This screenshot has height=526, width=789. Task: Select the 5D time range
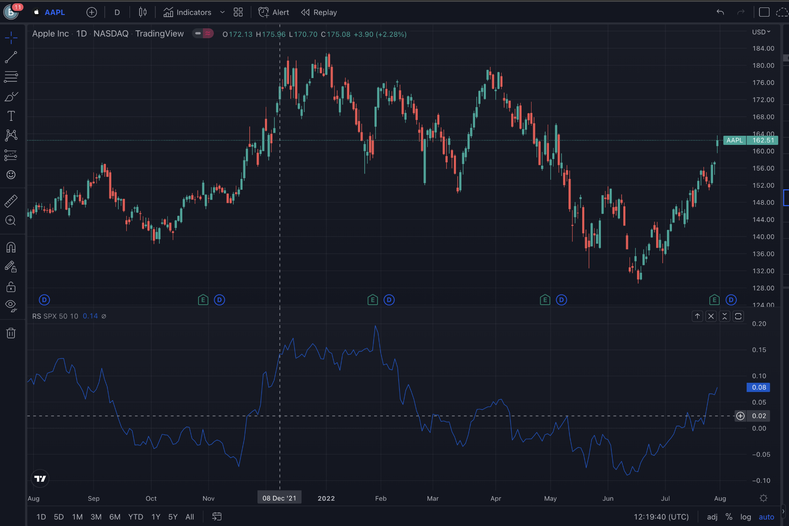(59, 517)
